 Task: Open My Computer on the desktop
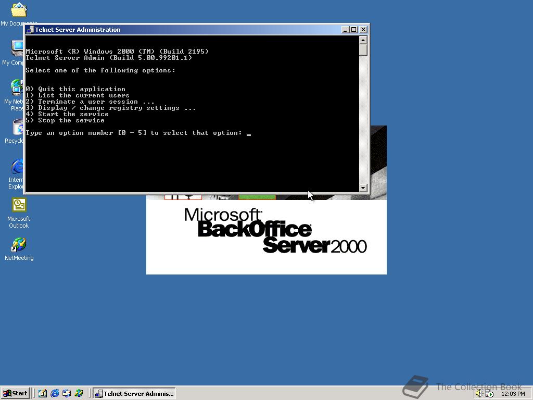[17, 48]
